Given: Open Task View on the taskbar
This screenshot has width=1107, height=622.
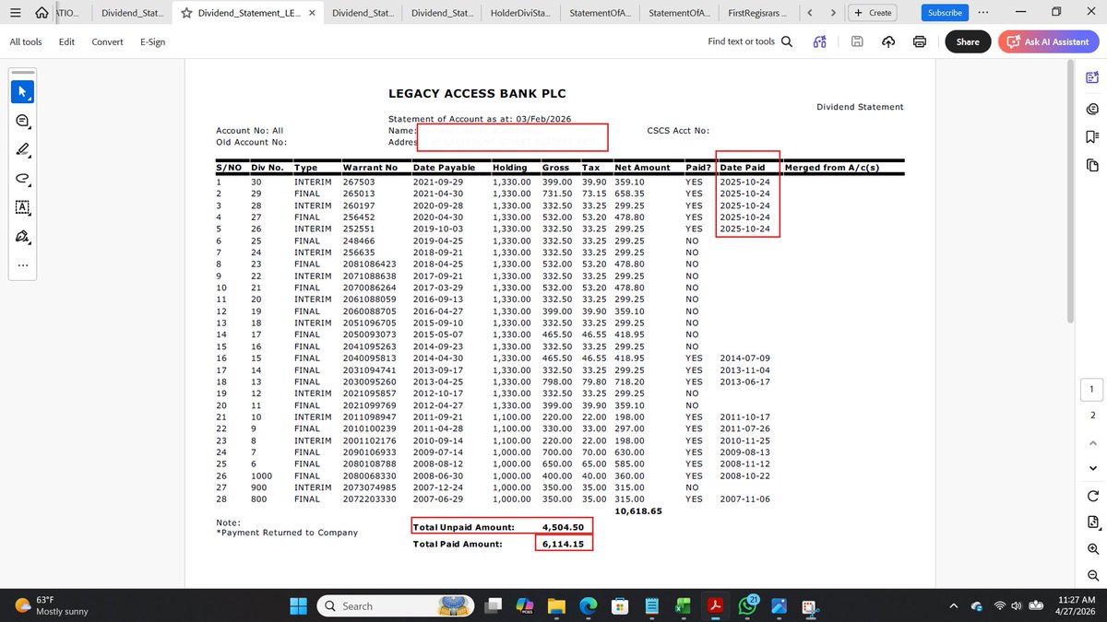Looking at the screenshot, I should pyautogui.click(x=494, y=605).
